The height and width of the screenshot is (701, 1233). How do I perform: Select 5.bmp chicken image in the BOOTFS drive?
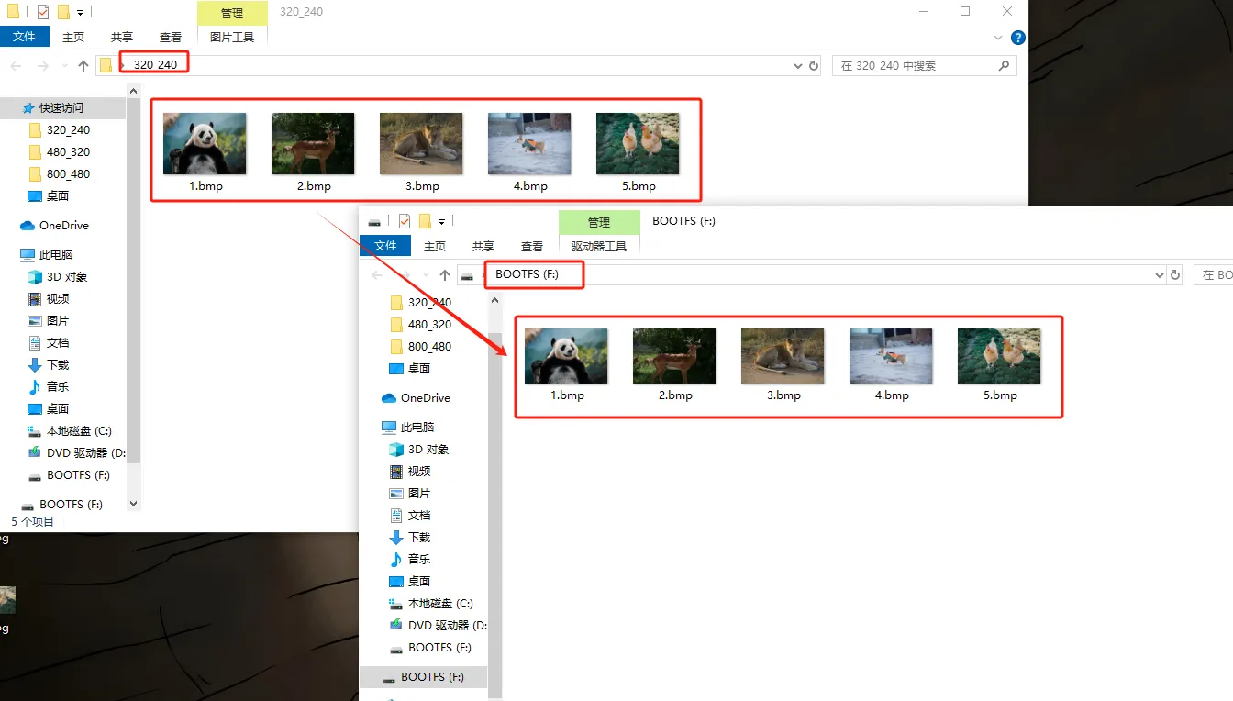coord(1000,364)
